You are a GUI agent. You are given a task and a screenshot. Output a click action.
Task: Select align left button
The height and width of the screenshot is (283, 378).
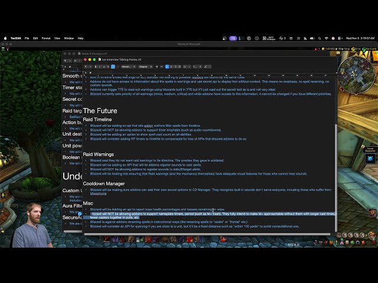point(167,67)
